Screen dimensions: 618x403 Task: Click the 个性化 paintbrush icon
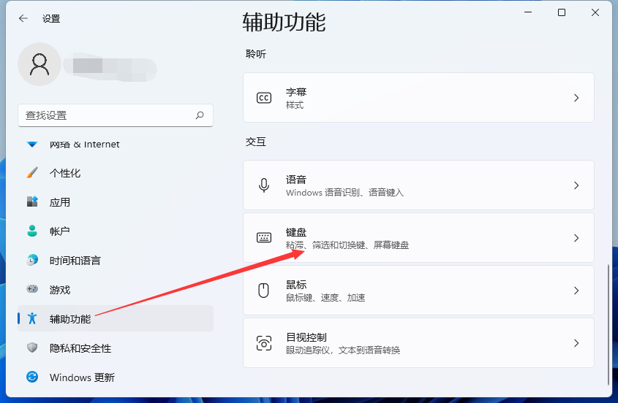(x=32, y=173)
